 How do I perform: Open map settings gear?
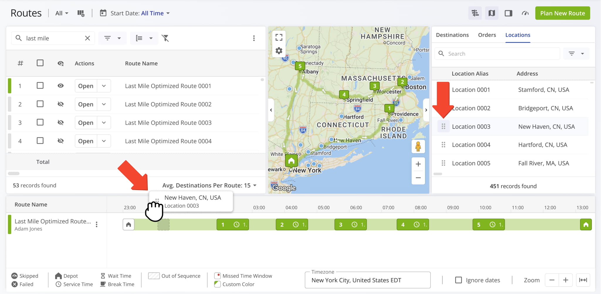click(279, 51)
